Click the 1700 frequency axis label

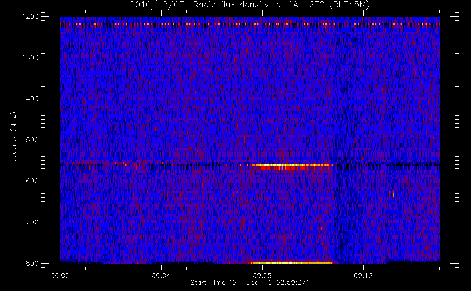coord(30,222)
